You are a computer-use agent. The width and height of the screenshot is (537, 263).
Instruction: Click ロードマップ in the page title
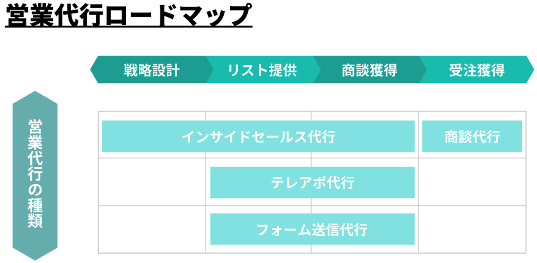178,15
